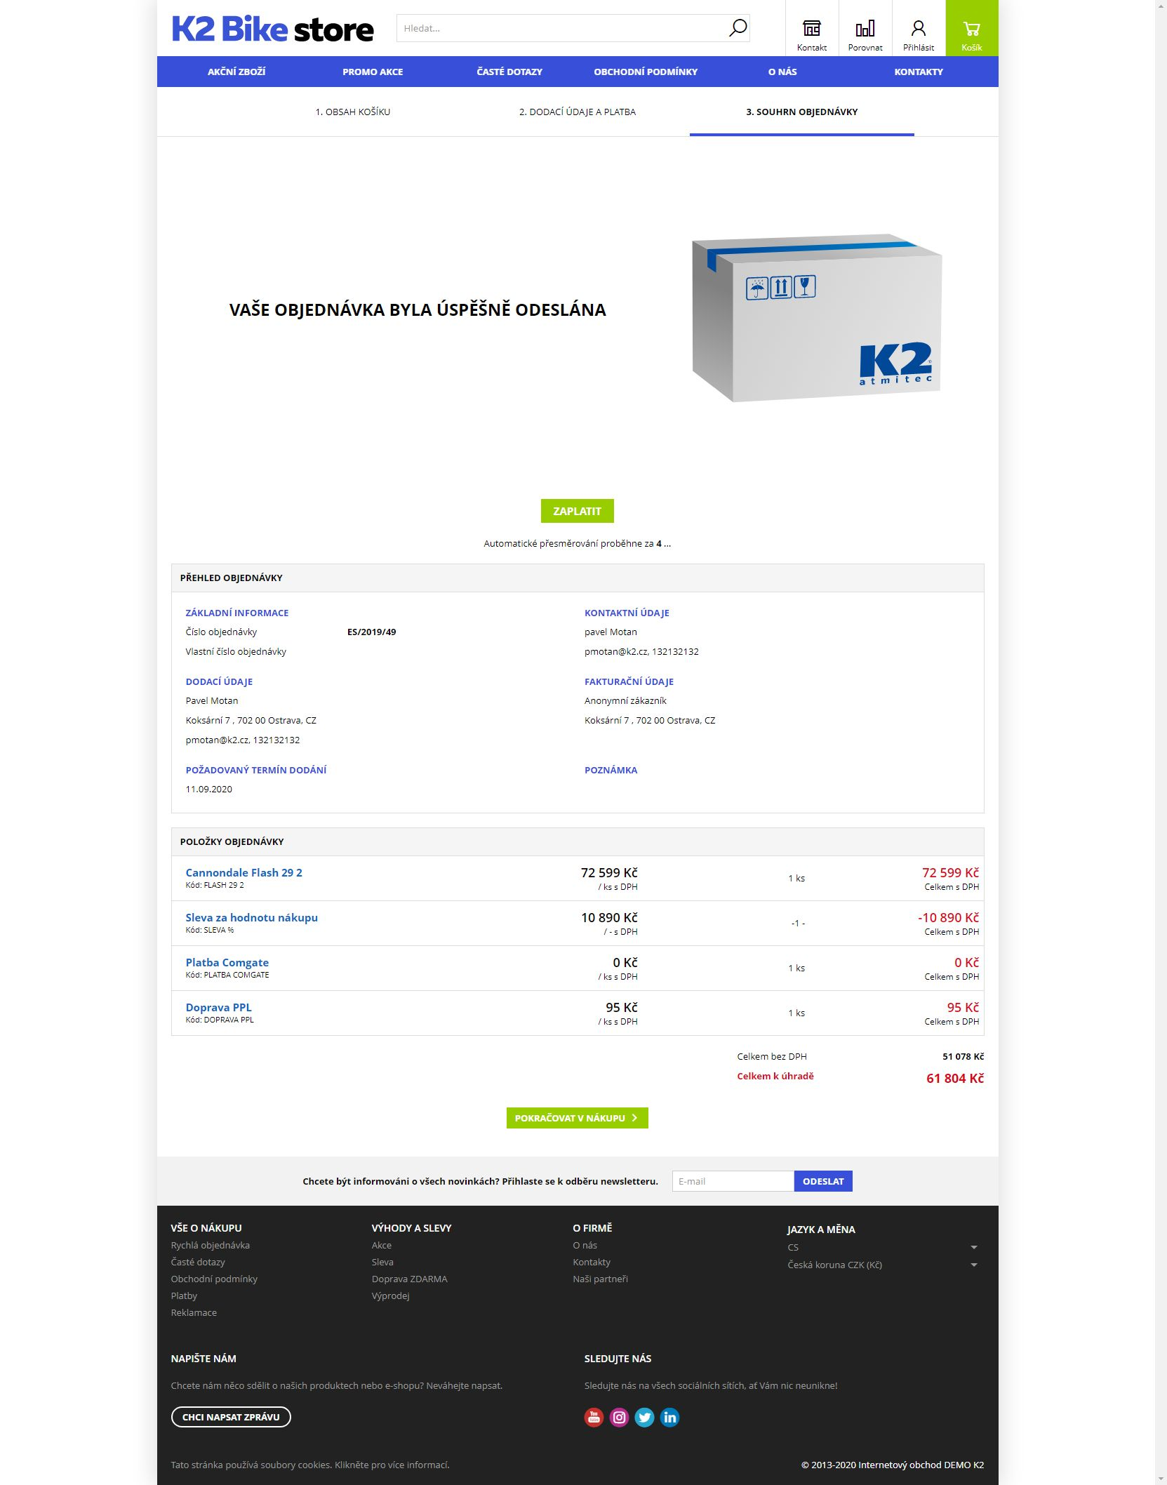Click the total 61 804 Kč amount
This screenshot has width=1167, height=1485.
[x=955, y=1078]
